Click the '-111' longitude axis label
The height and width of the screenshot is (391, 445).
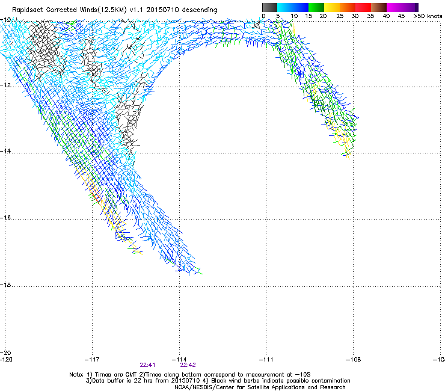[266, 360]
